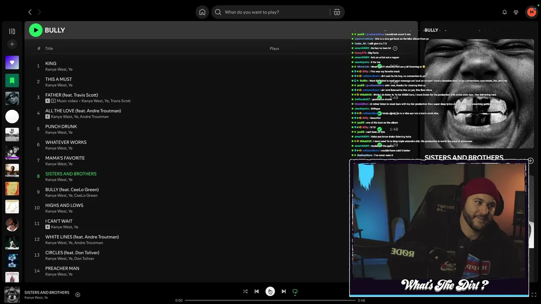Open the notifications bell
541x304 pixels.
coord(504,12)
